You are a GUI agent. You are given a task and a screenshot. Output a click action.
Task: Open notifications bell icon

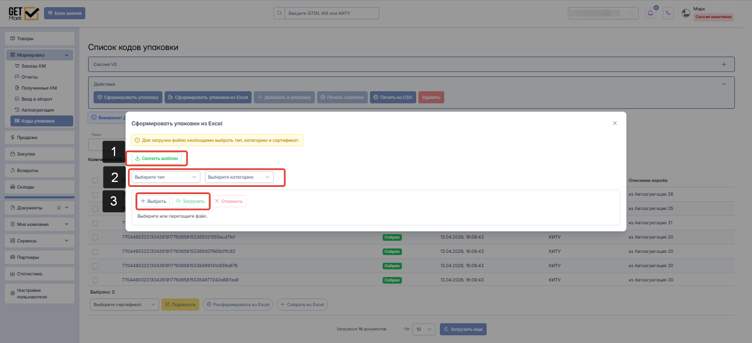[651, 13]
